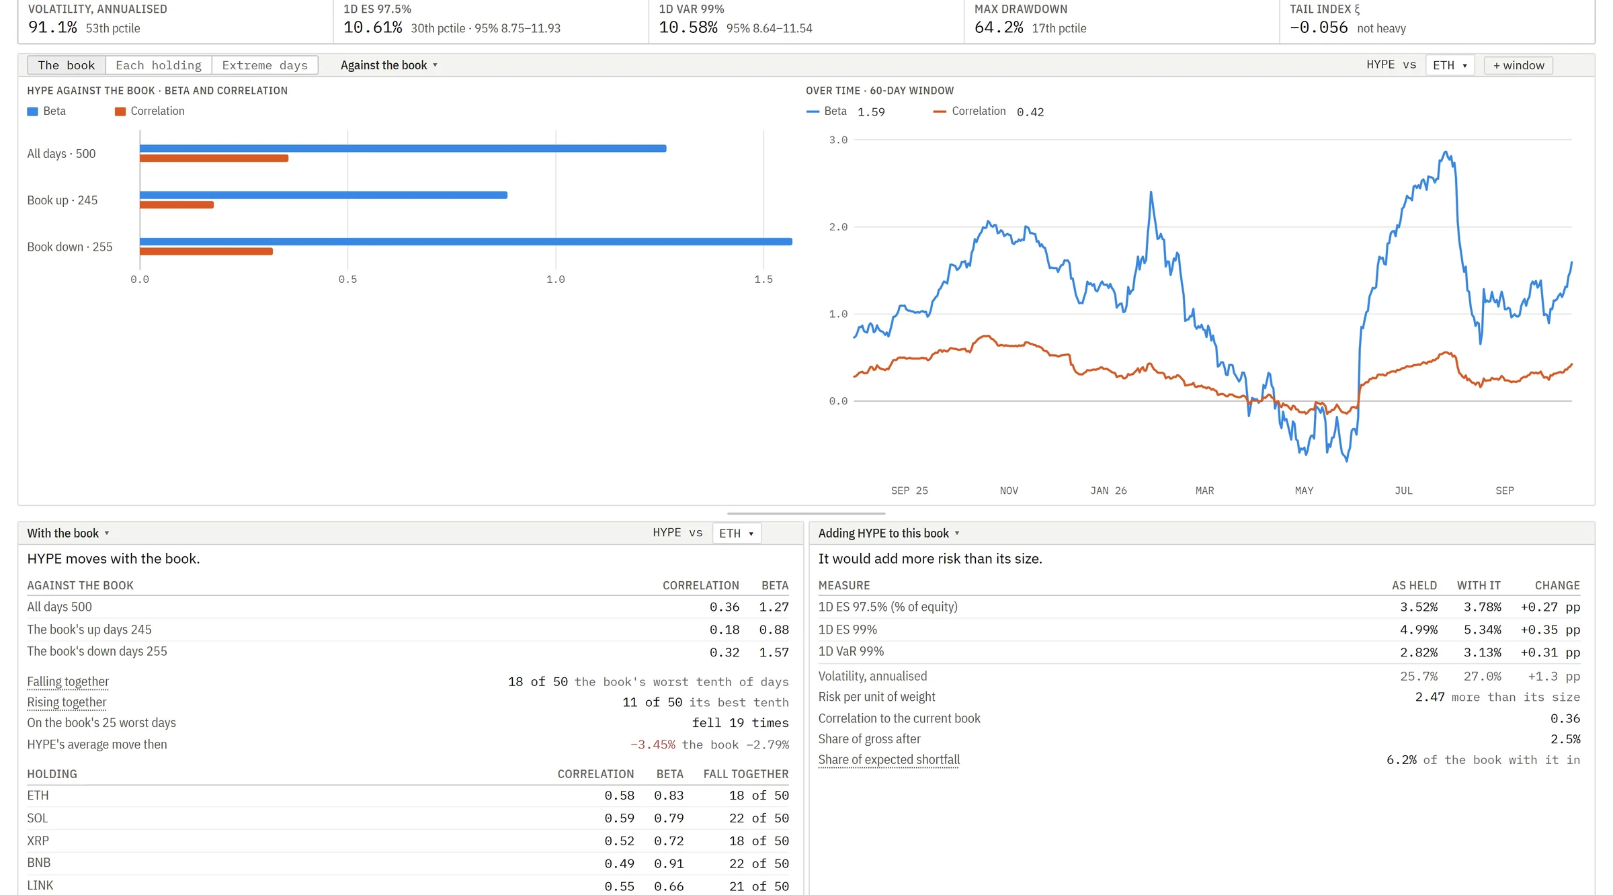1613x895 pixels.
Task: Click the 1D ES 97.5% 10.61% value
Action: click(x=372, y=28)
